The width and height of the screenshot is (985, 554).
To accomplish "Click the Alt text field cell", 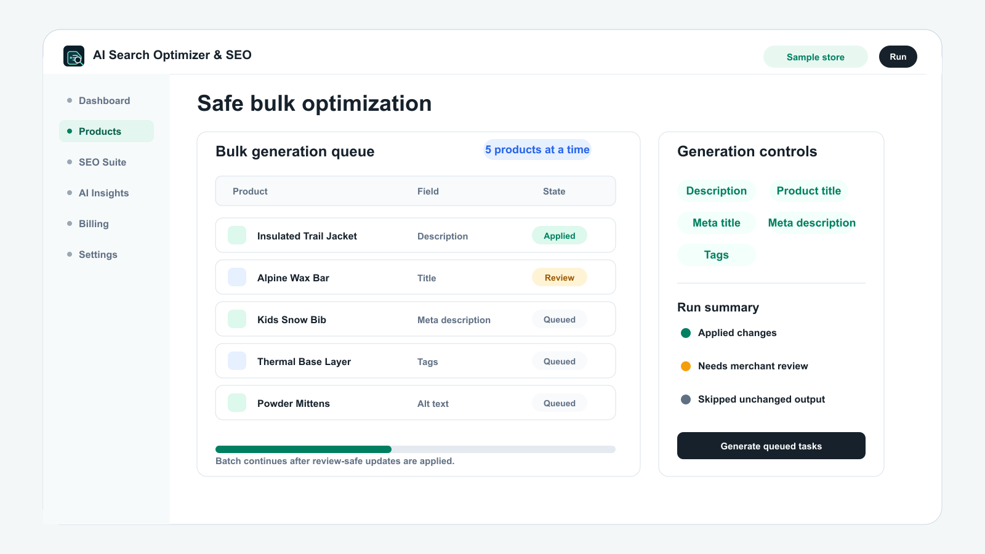I will coord(433,404).
